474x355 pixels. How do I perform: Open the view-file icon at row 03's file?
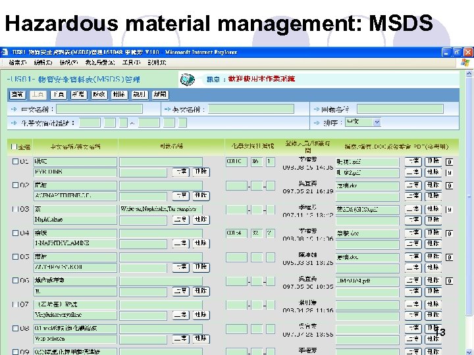pos(449,210)
